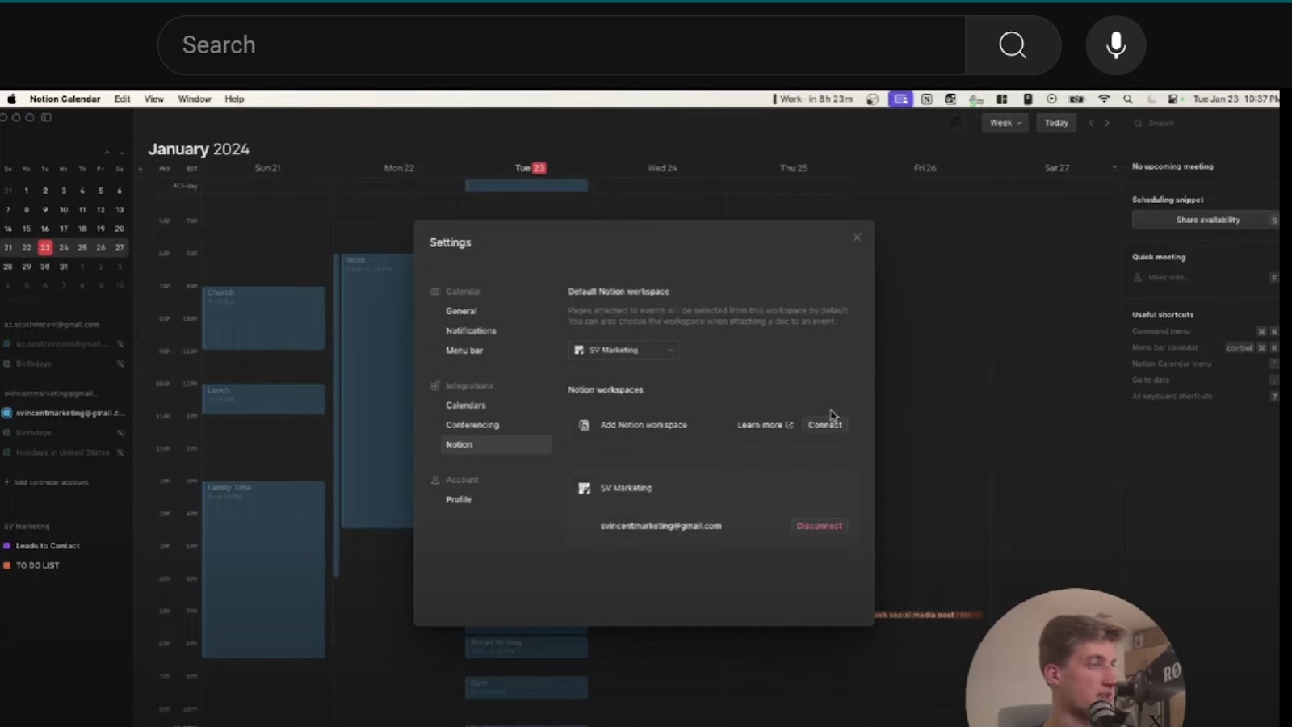Open the Wi-Fi status menu
Image resolution: width=1292 pixels, height=727 pixels.
coord(1103,99)
